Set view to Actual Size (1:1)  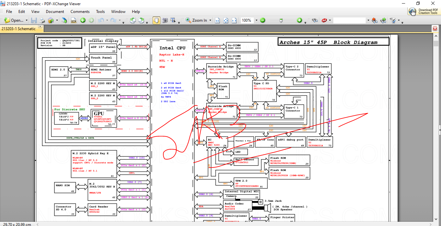click(x=218, y=20)
